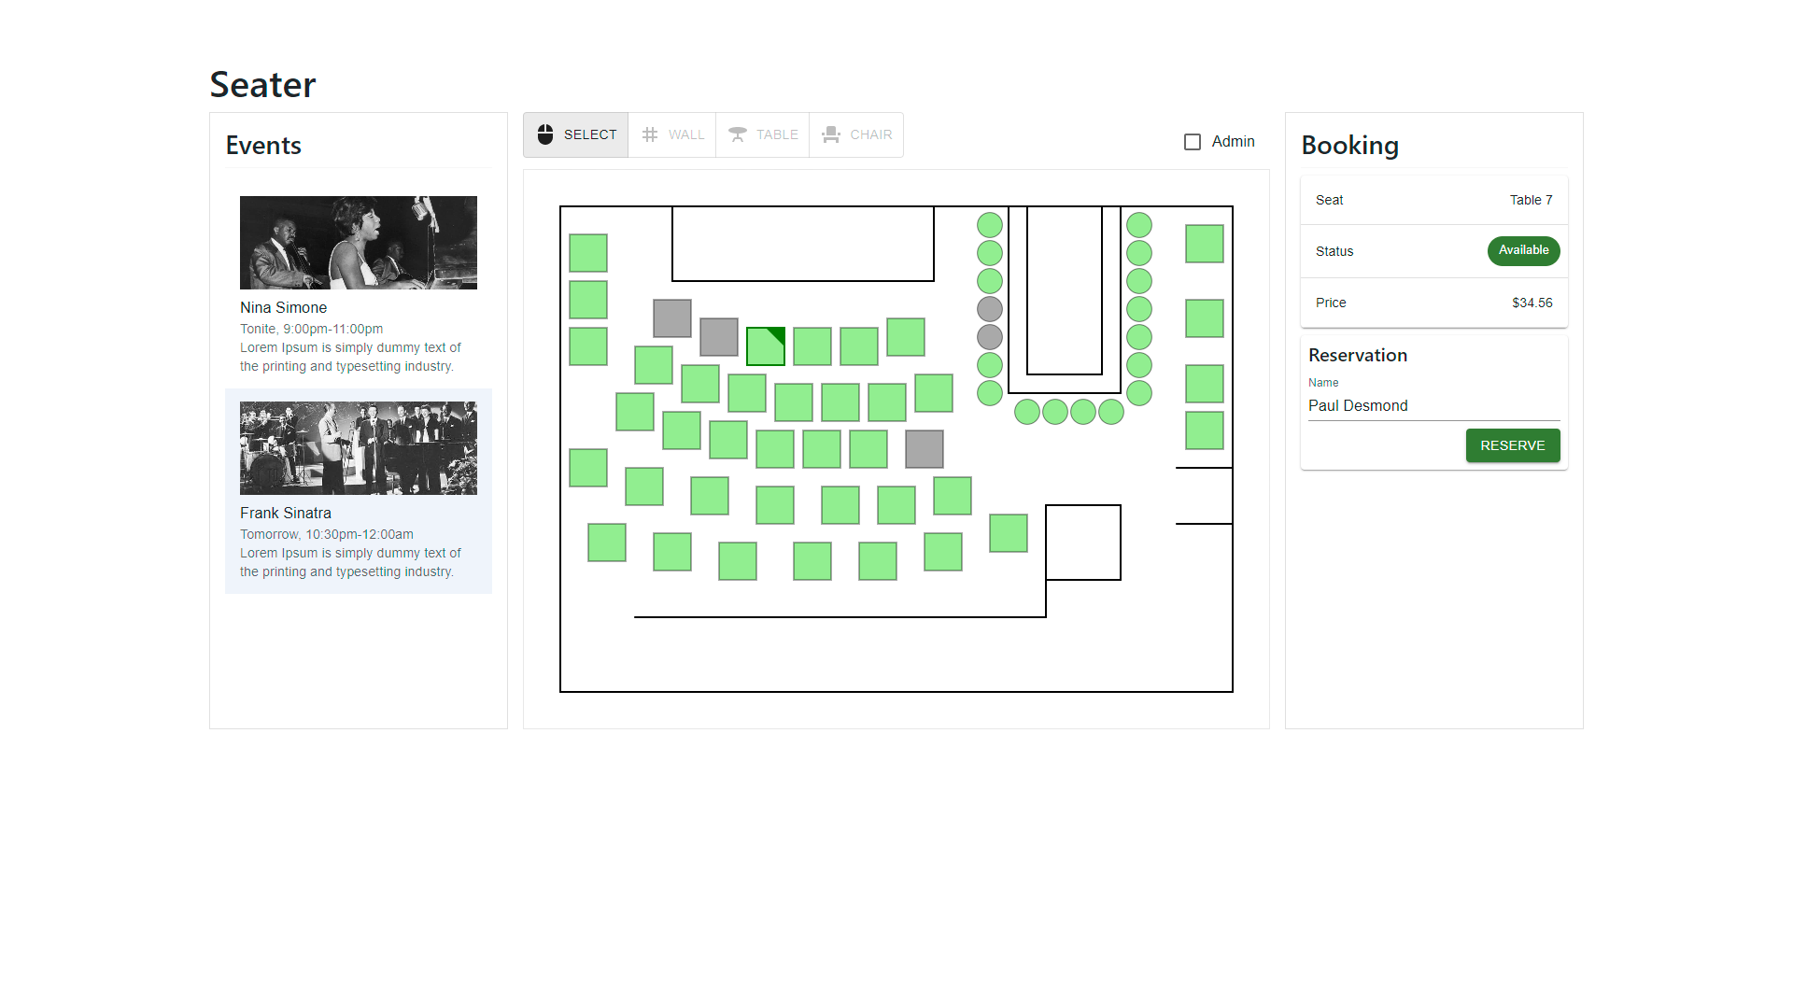1793x987 pixels.
Task: Click the bottom-left green table in the last row
Action: (x=607, y=543)
